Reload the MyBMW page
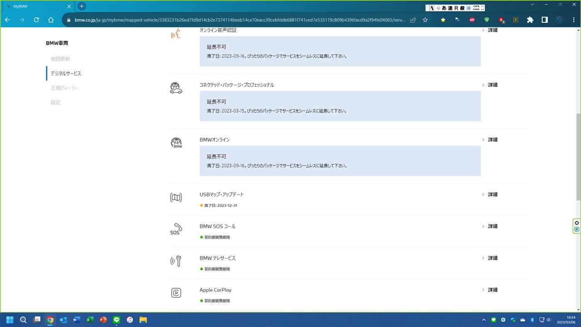The image size is (581, 327). point(36,20)
